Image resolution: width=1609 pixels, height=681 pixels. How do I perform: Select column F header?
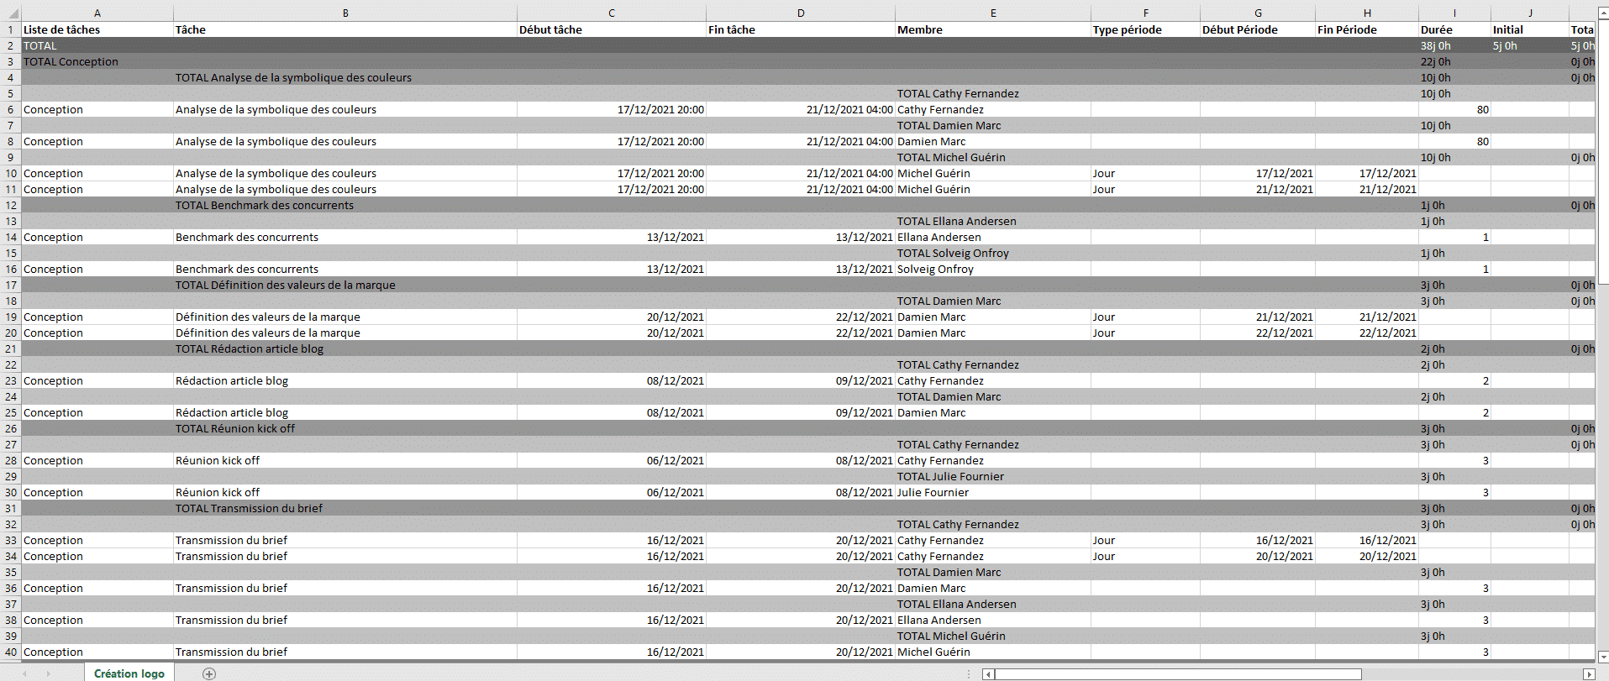pyautogui.click(x=1146, y=13)
